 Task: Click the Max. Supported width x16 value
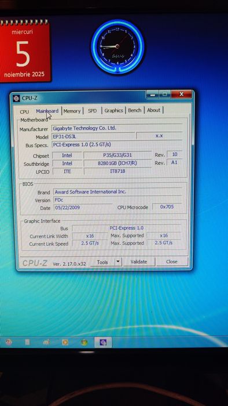coord(163,235)
